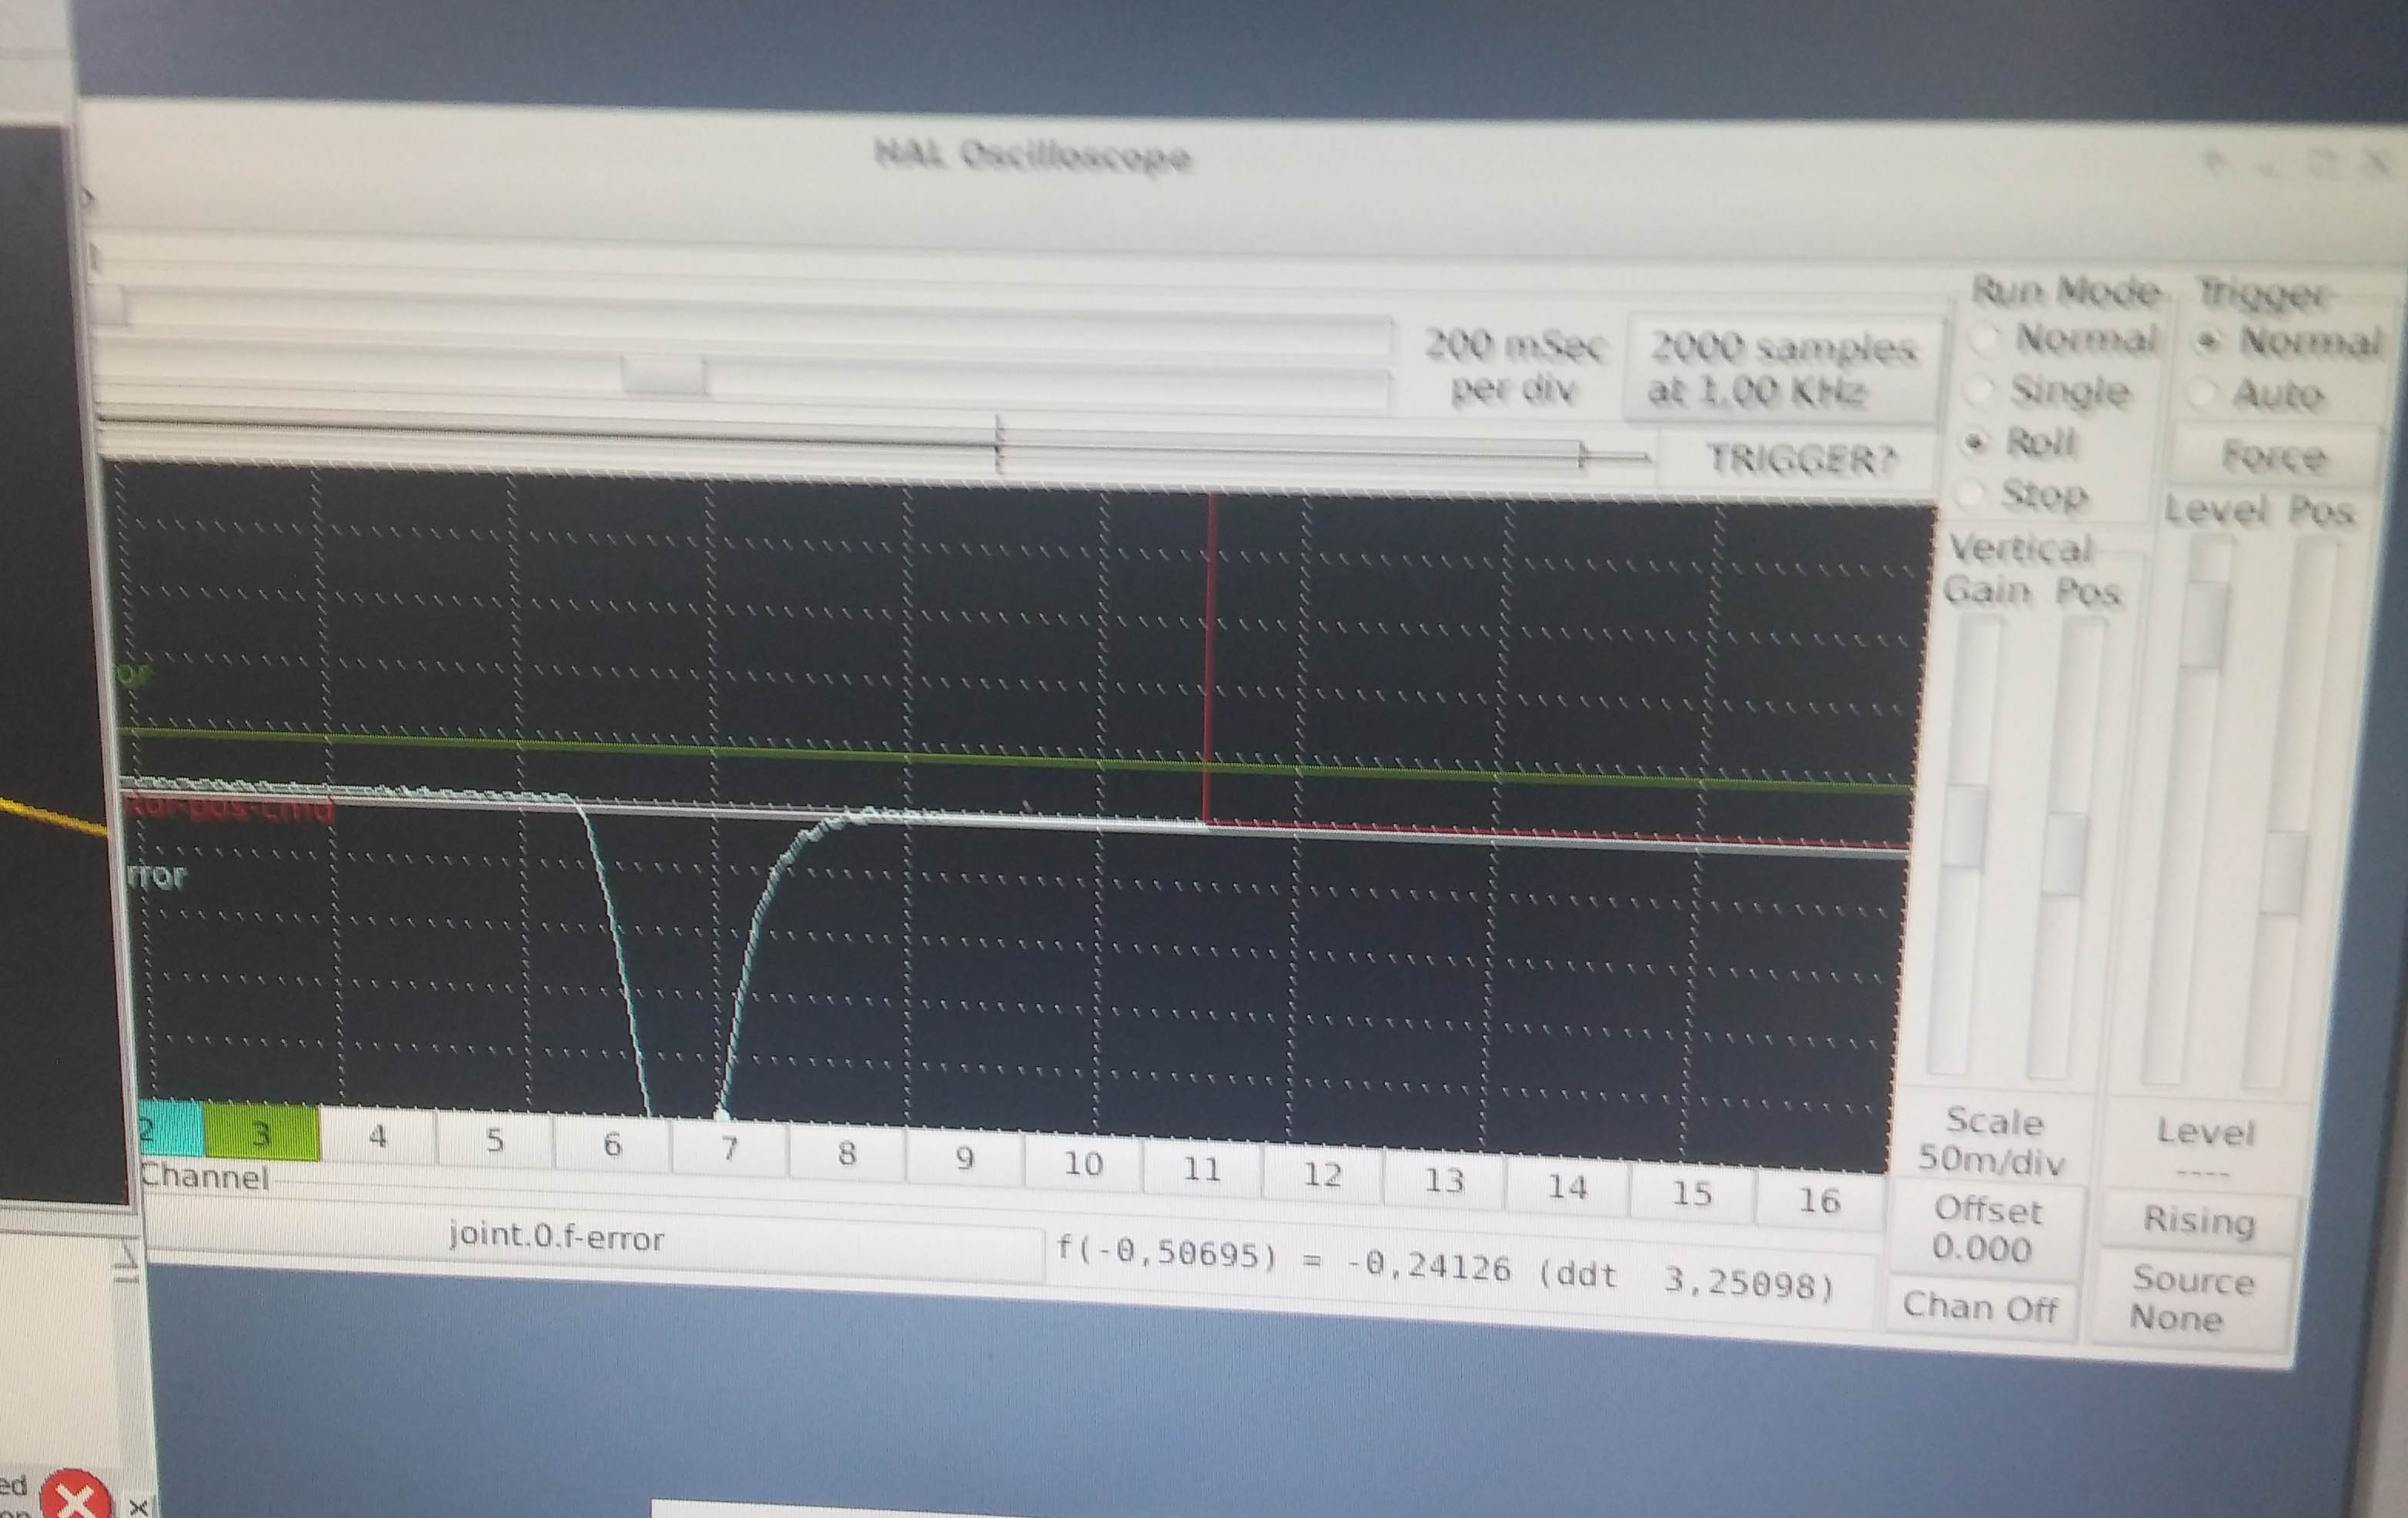The image size is (2408, 1518).
Task: Click channel 16 button
Action: point(1818,1199)
